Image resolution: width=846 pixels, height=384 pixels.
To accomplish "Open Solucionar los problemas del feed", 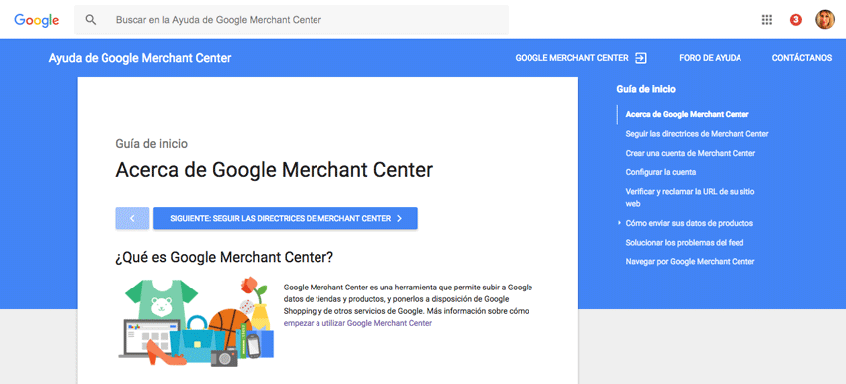I will [x=685, y=242].
